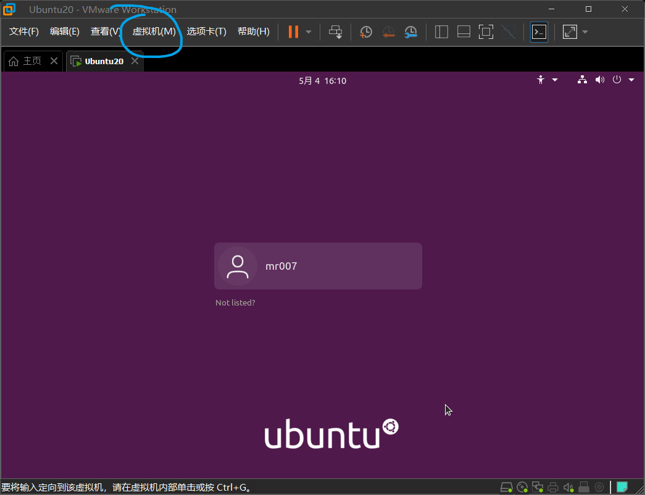The height and width of the screenshot is (495, 645).
Task: Click the Not listed? link
Action: tap(235, 302)
